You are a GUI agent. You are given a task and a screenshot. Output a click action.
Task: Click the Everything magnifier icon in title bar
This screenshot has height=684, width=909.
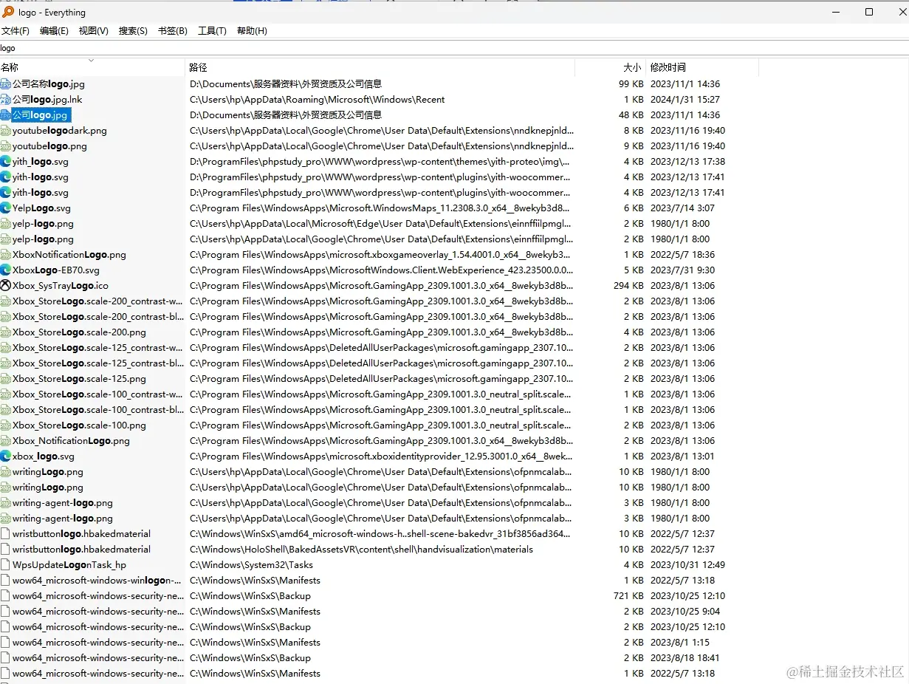pos(8,12)
